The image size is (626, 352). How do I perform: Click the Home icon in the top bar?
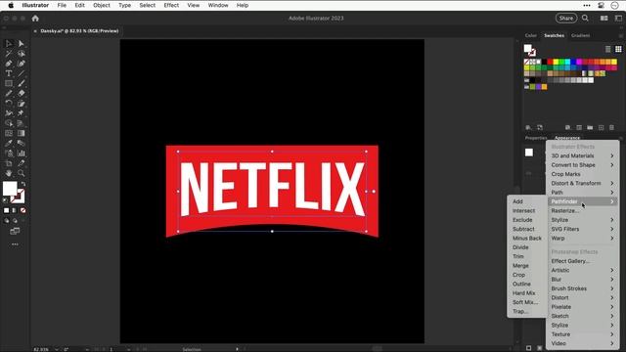(x=35, y=19)
